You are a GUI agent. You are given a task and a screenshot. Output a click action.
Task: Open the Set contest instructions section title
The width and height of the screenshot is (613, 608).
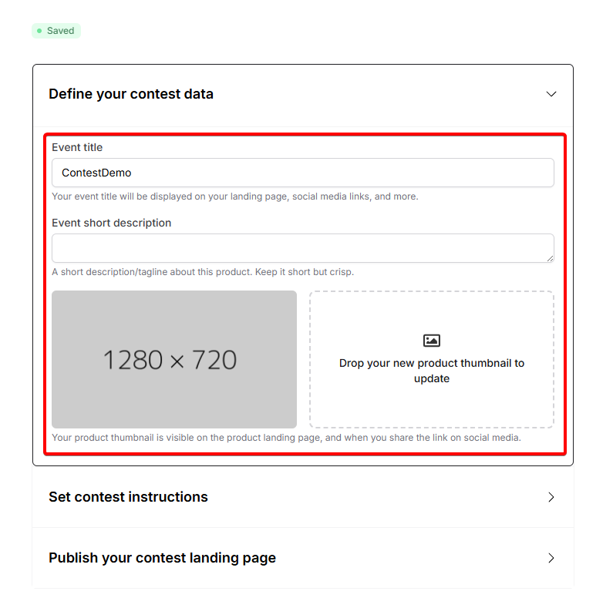coord(128,497)
